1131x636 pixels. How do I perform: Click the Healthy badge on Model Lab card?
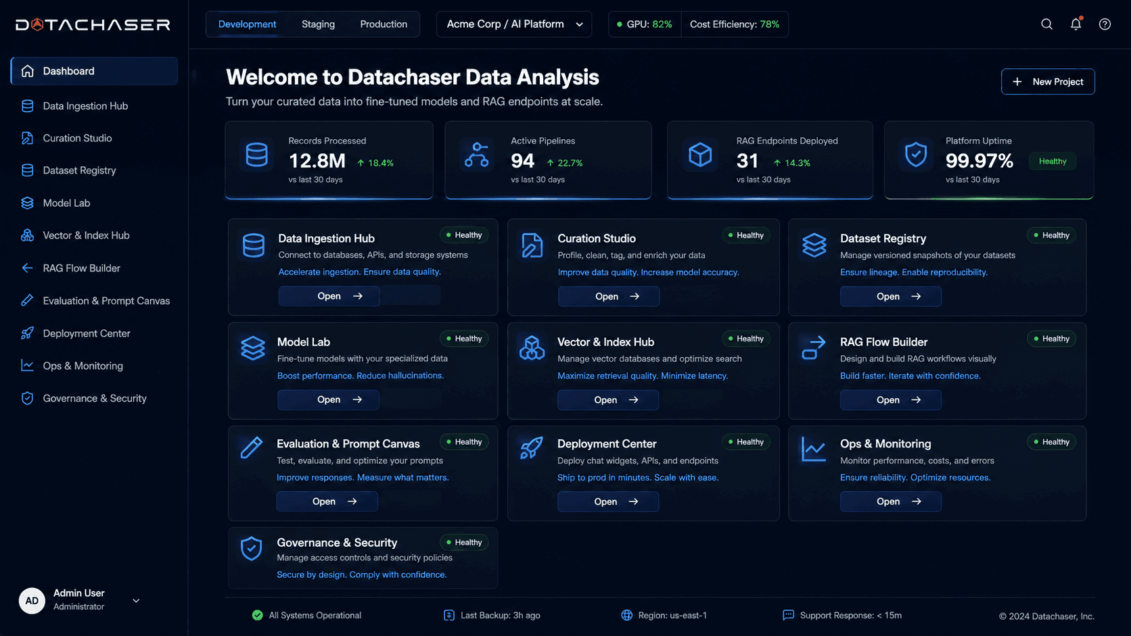(x=464, y=339)
